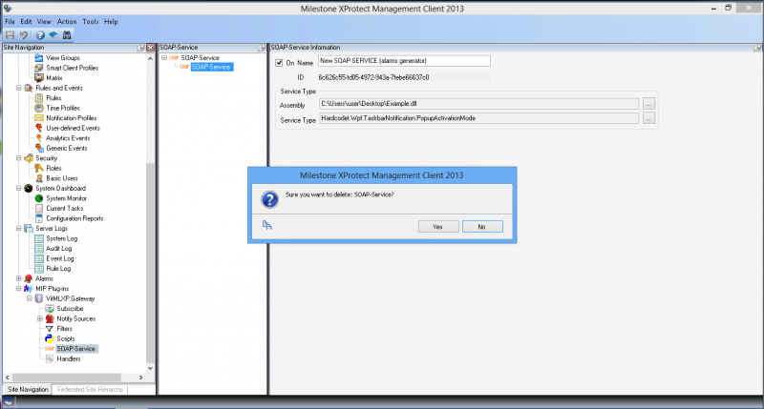Click the Rules icon in navigation
This screenshot has width=764, height=409.
[x=39, y=98]
